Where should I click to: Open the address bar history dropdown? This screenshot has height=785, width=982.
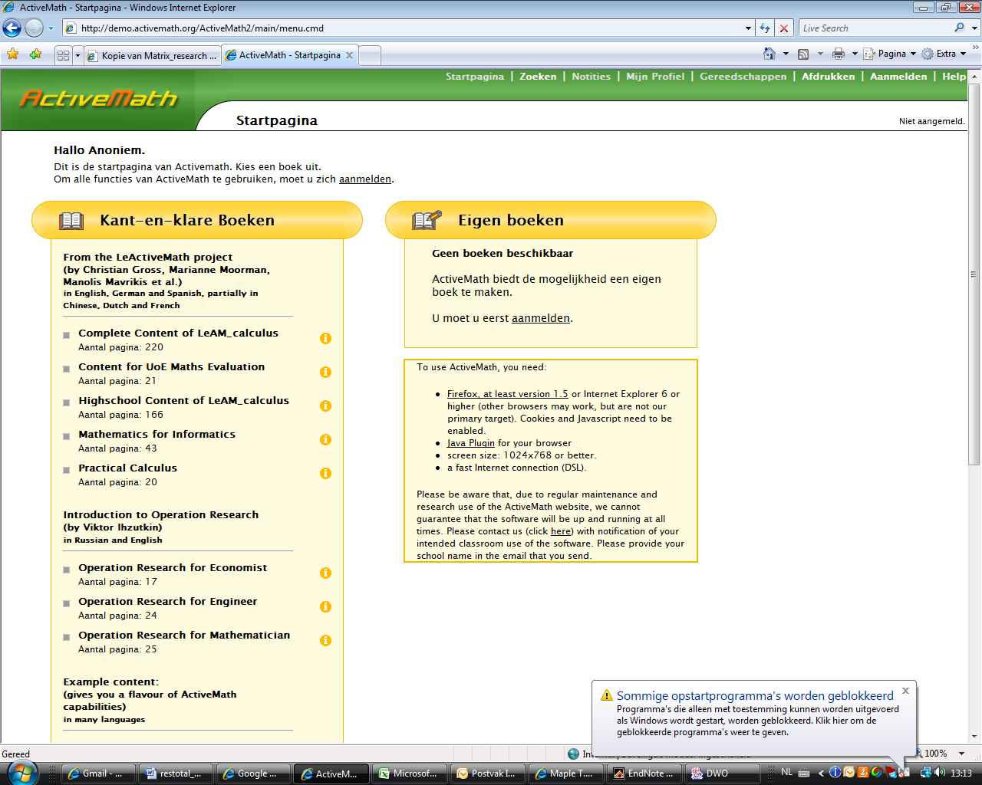click(748, 28)
